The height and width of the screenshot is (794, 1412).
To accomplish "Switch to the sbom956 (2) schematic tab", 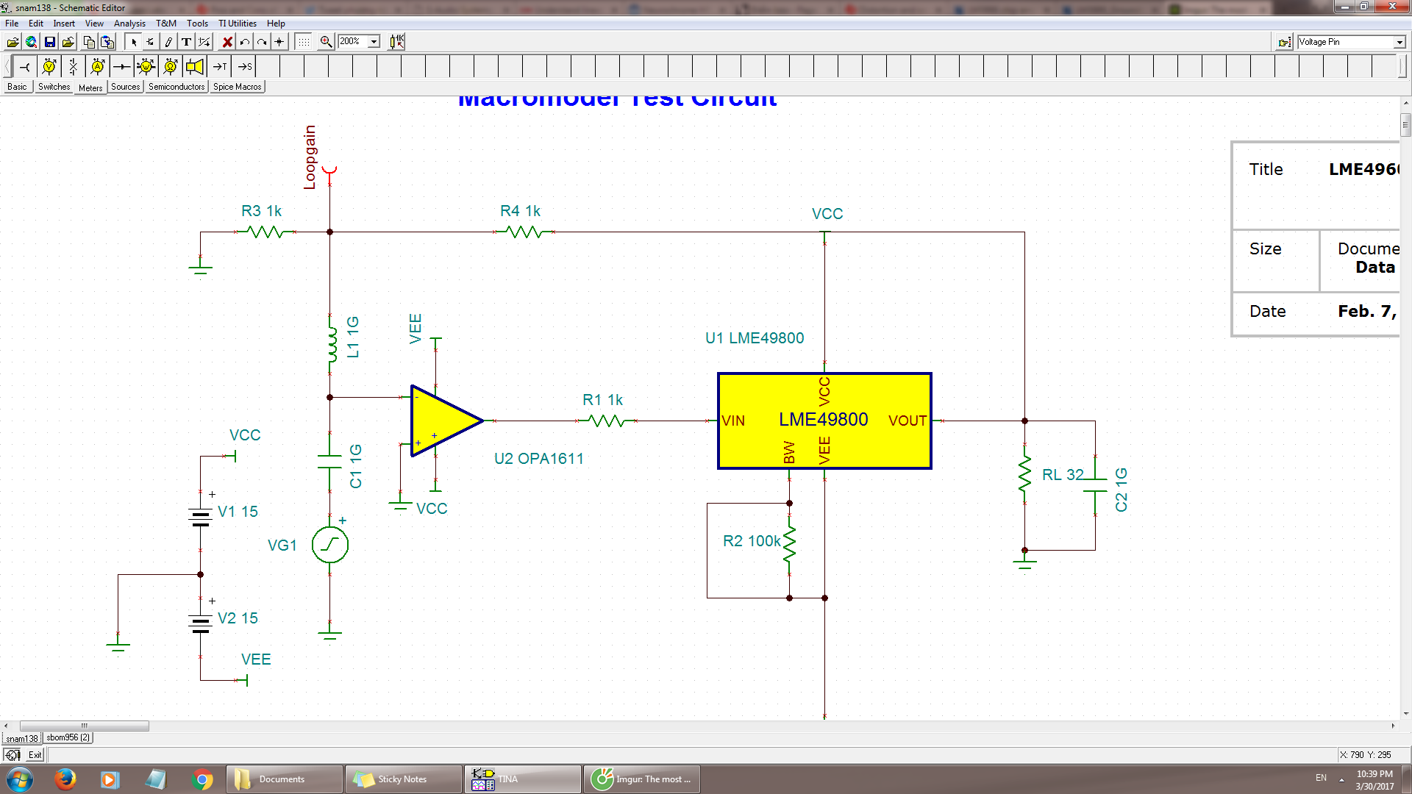I will (x=68, y=737).
